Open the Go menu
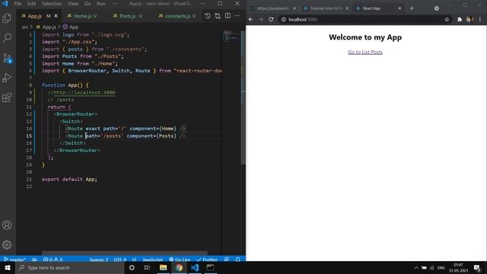The height and width of the screenshot is (274, 487). (x=88, y=4)
